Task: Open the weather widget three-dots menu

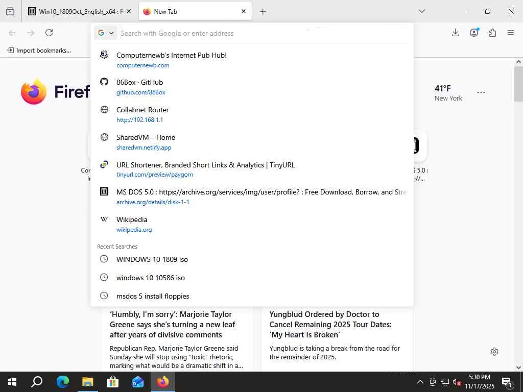Action: click(481, 92)
